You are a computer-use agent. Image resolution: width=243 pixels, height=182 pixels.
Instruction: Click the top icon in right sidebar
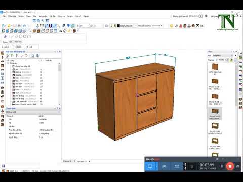240,53
